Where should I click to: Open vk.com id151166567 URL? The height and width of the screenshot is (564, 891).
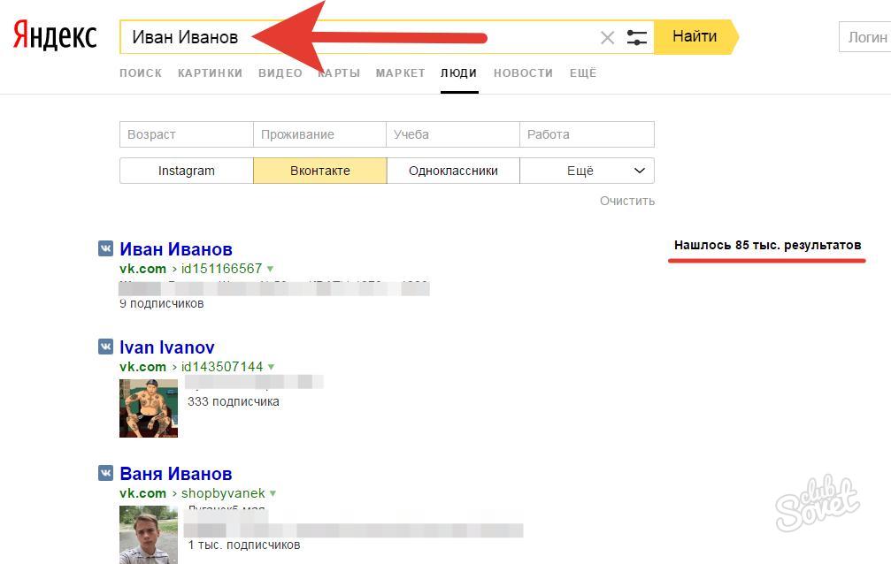coord(191,269)
